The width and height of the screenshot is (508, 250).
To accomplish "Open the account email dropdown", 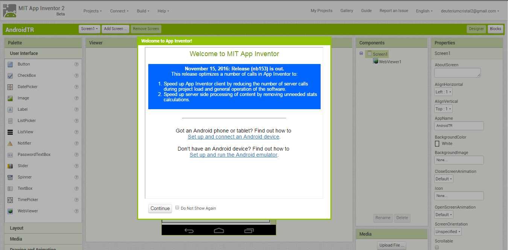I will (470, 11).
